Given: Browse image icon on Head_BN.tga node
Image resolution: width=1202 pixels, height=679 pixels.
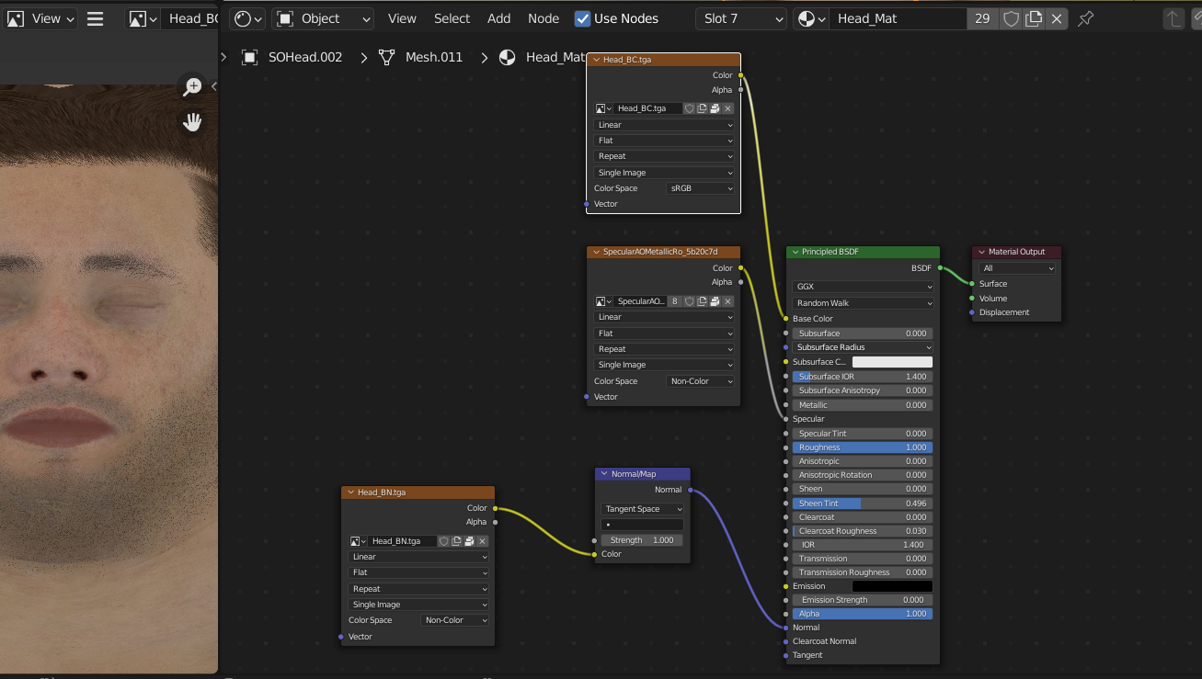Looking at the screenshot, I should click(x=358, y=541).
